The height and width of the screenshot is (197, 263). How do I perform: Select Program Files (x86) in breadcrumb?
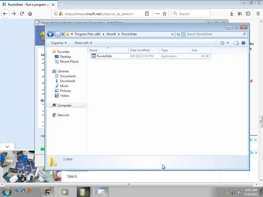[88, 34]
